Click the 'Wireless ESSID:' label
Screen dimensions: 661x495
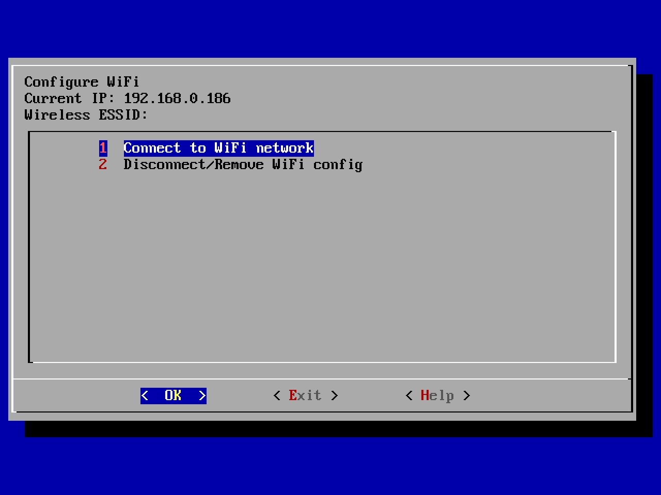click(86, 115)
